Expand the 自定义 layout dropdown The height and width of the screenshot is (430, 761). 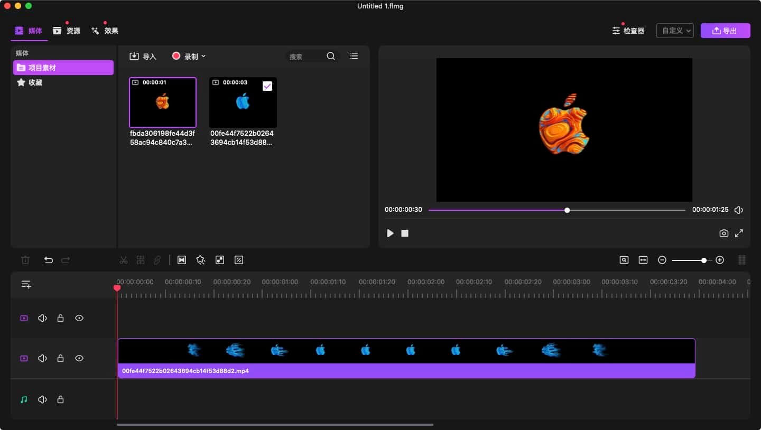coord(675,31)
